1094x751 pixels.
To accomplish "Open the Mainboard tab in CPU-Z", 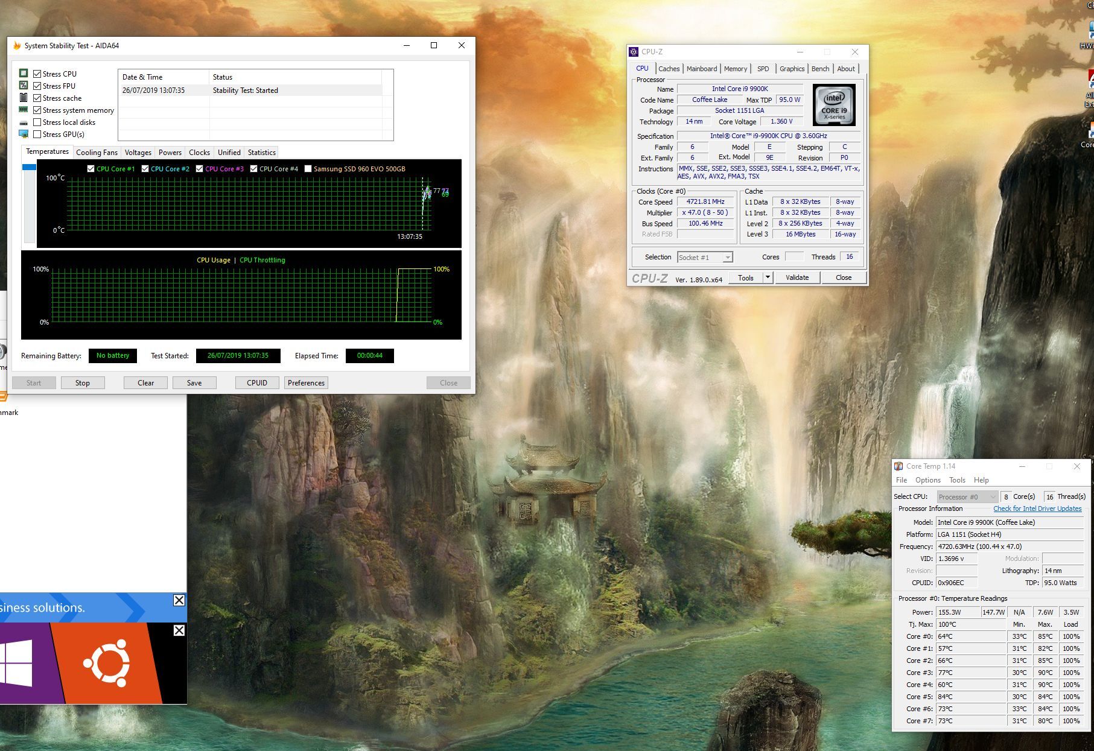I will (702, 69).
